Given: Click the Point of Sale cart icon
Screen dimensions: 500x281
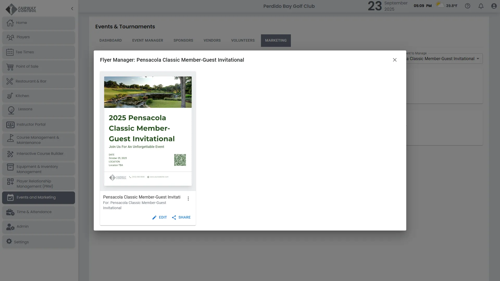Looking at the screenshot, I should click(10, 67).
